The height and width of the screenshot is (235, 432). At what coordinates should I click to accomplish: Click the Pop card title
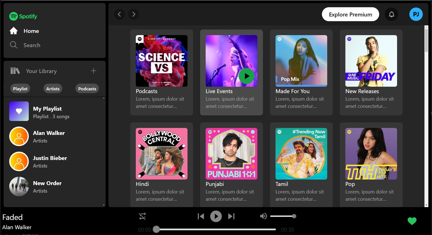point(350,184)
